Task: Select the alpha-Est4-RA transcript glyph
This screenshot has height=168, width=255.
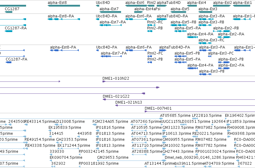Action: click(192, 37)
